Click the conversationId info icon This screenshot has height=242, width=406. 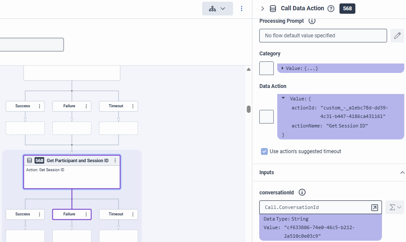302,192
